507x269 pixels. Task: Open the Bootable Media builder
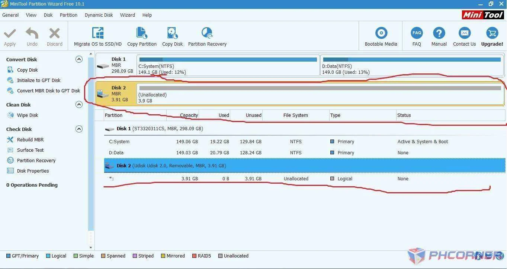381,37
